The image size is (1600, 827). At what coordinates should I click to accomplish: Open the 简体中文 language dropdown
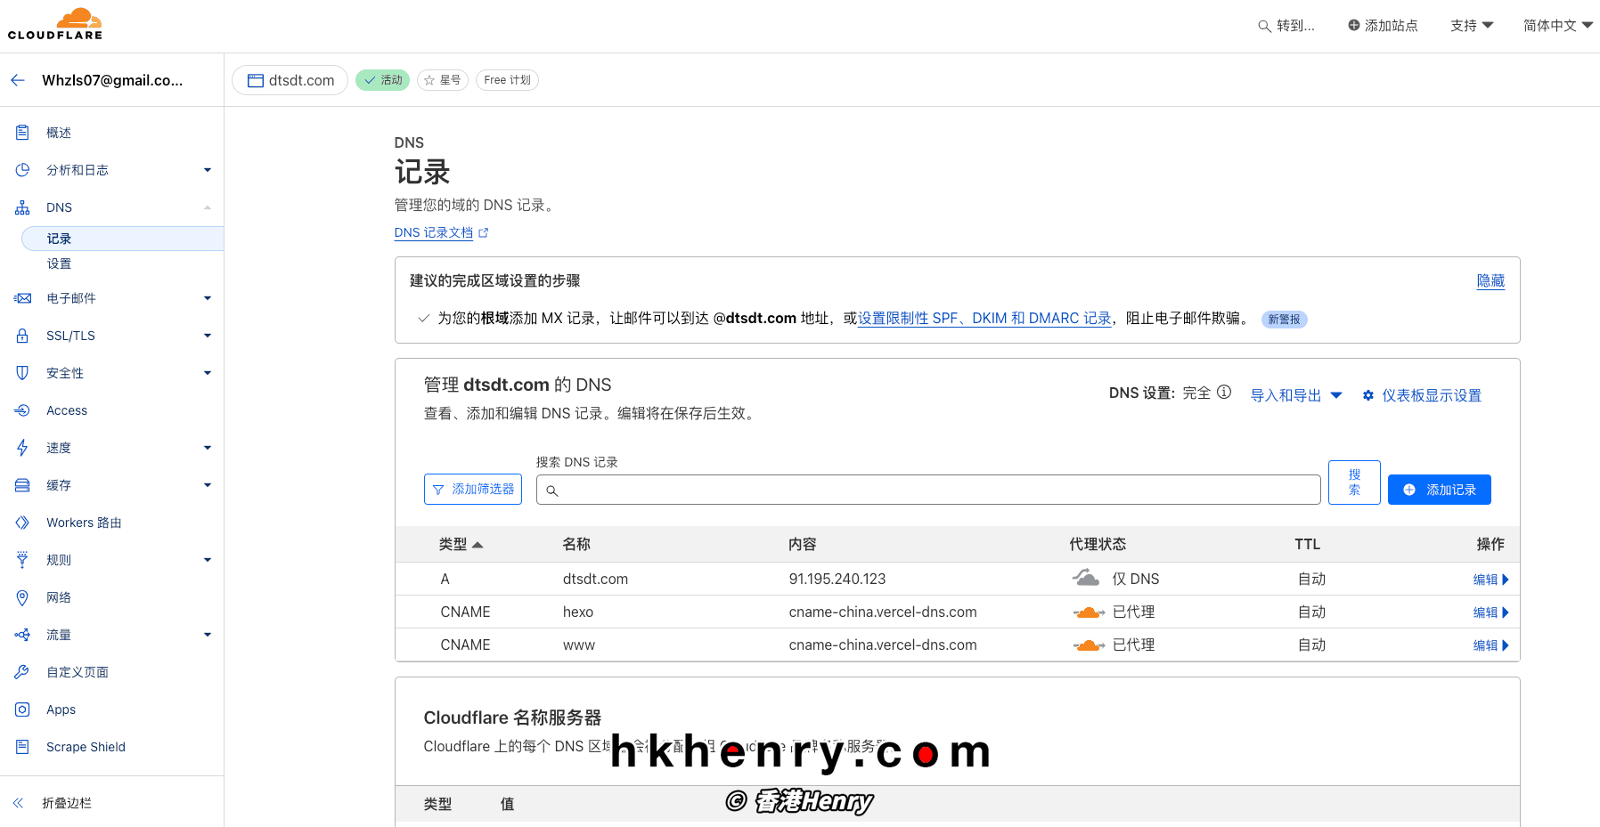(x=1556, y=26)
